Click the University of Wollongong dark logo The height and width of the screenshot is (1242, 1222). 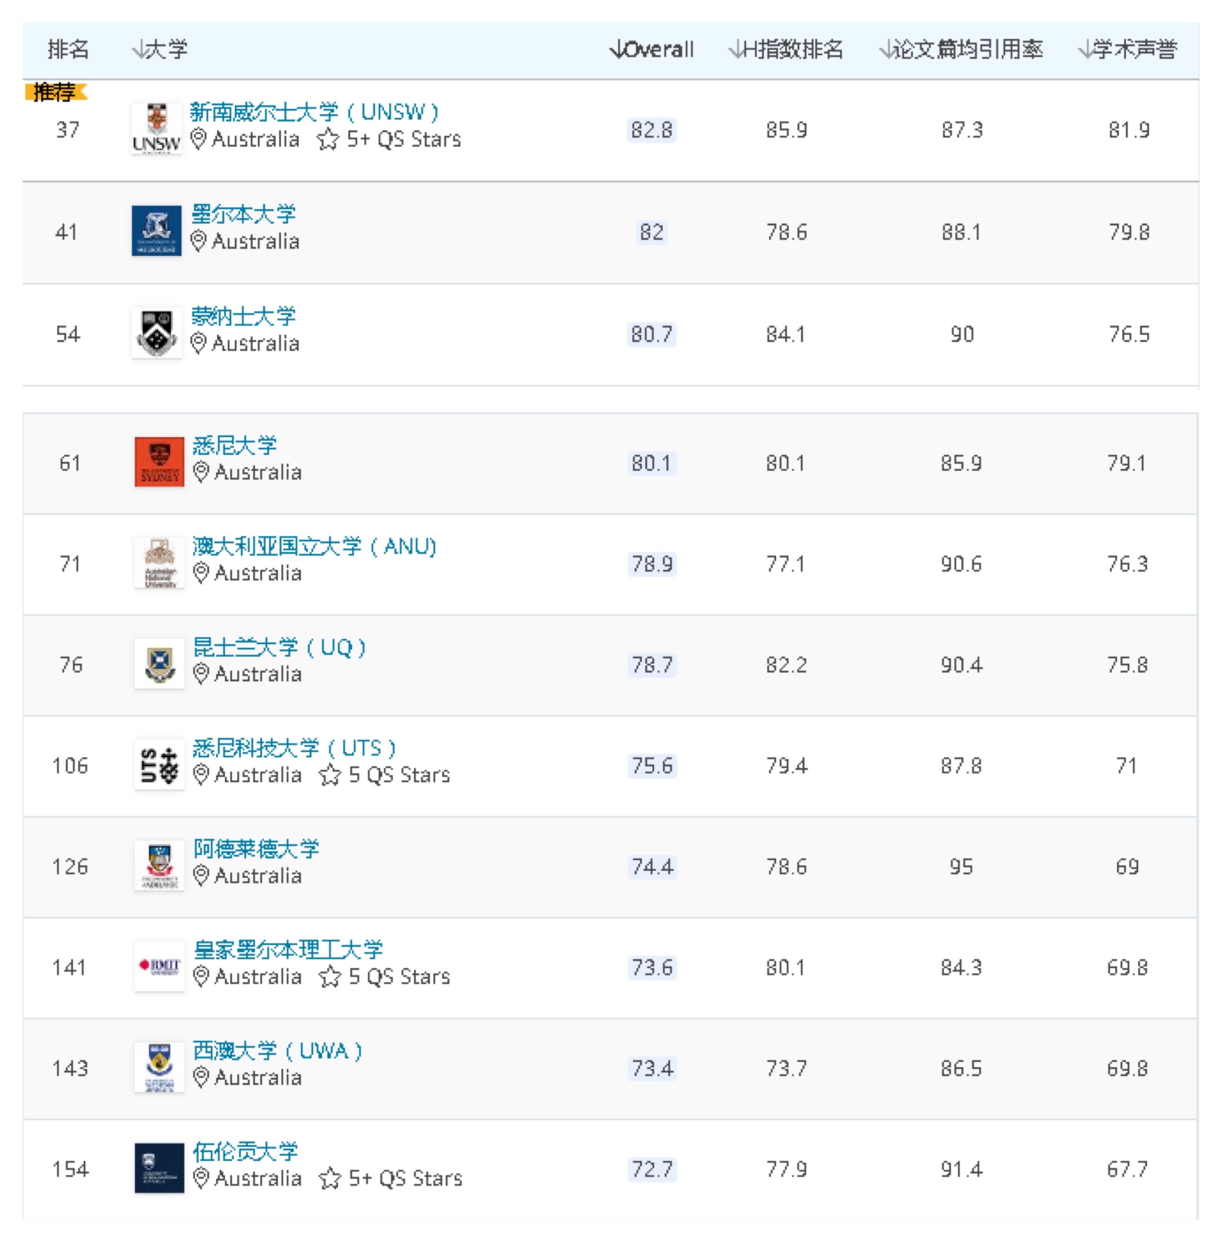[159, 1168]
